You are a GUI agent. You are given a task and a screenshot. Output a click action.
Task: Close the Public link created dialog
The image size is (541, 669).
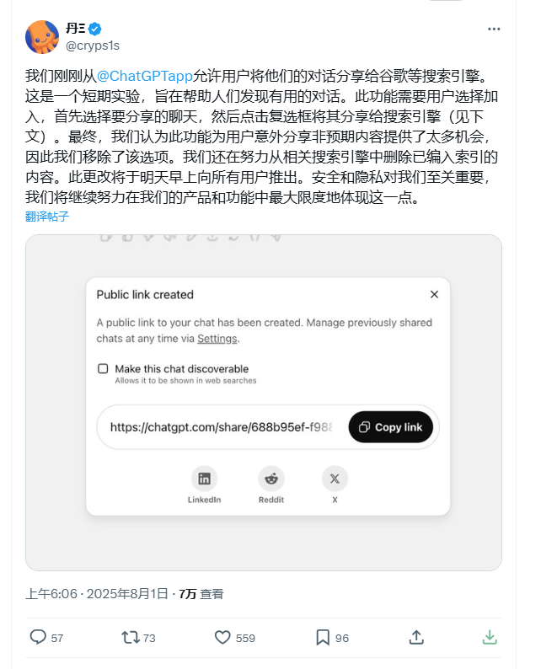pyautogui.click(x=434, y=294)
